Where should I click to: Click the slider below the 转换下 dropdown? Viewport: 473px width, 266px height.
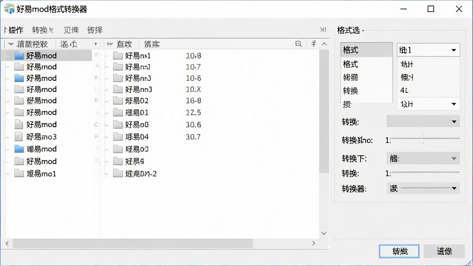425,172
